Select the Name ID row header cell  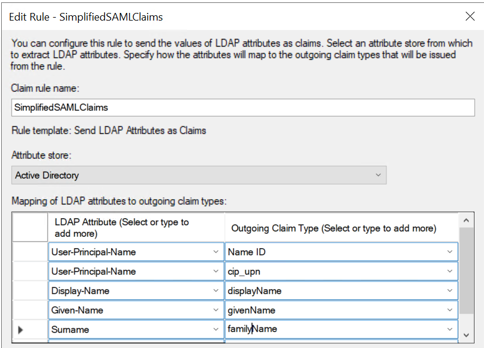pos(29,252)
